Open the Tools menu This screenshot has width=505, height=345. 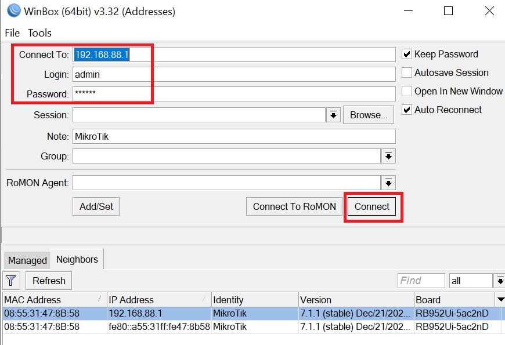tap(39, 33)
